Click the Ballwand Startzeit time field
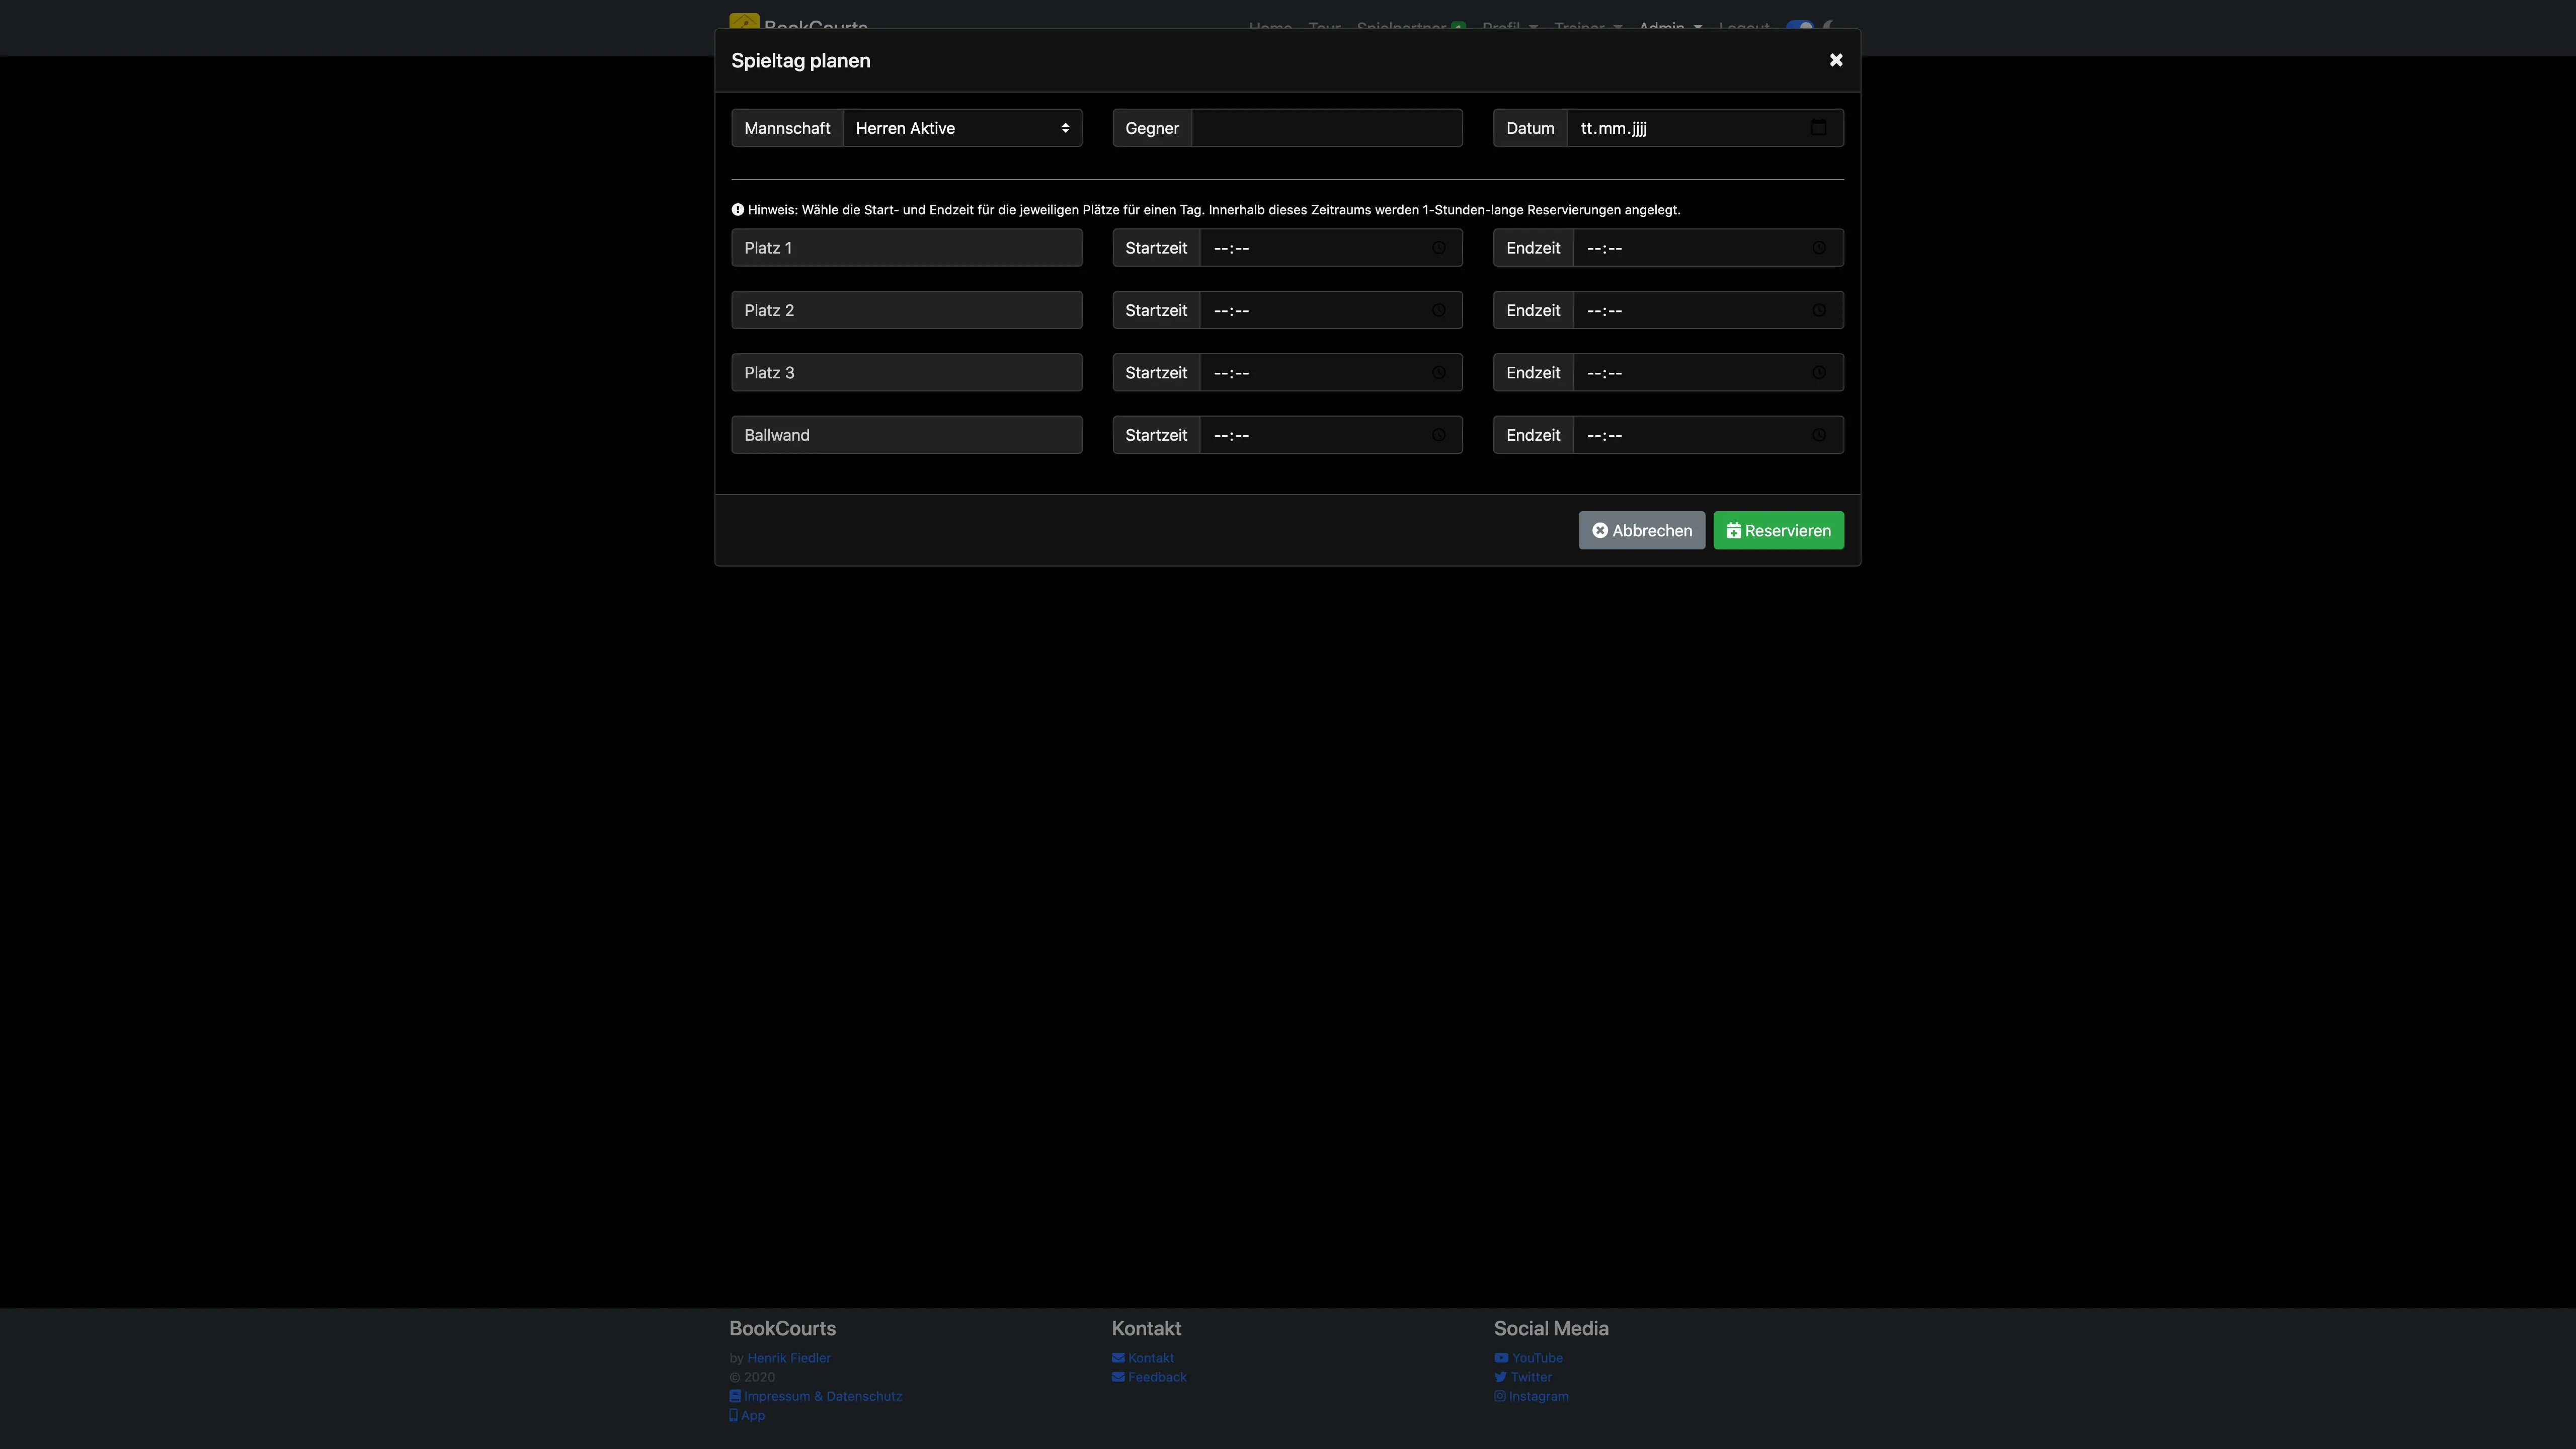 coord(1330,435)
